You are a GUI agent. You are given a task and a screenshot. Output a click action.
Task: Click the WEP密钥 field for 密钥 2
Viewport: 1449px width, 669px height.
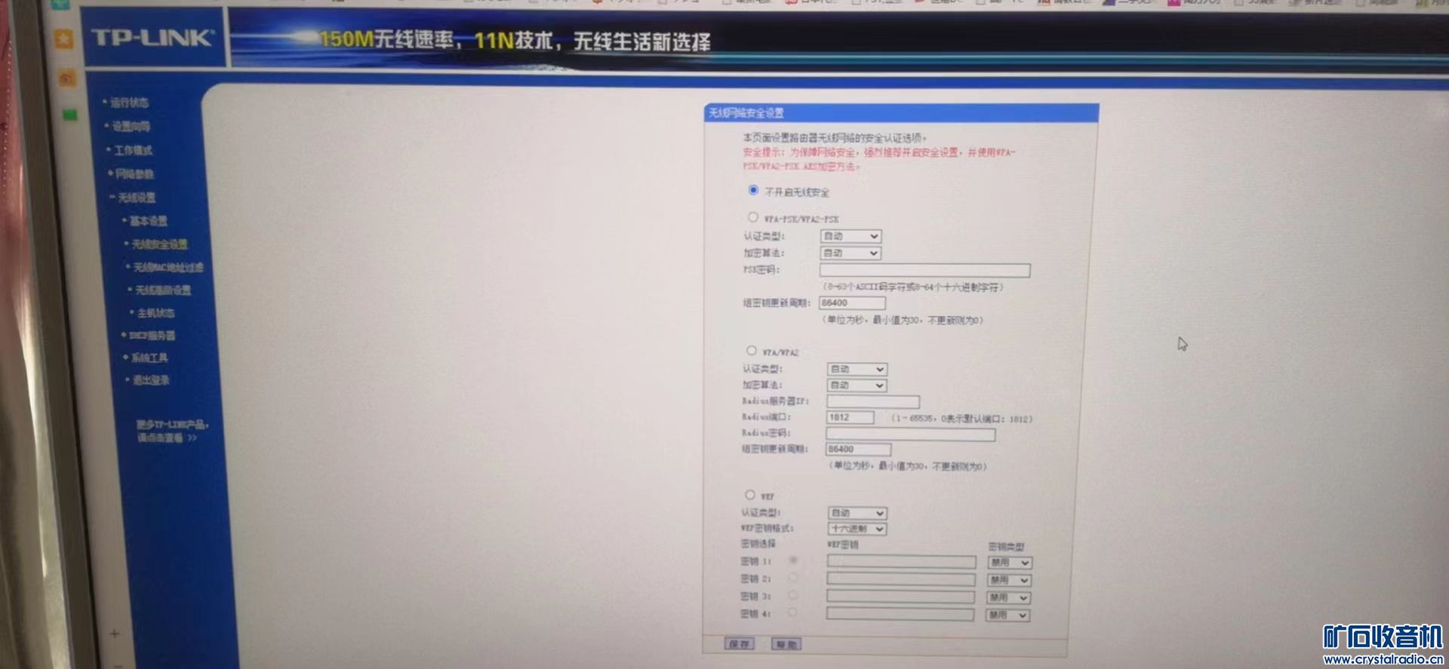coord(901,579)
